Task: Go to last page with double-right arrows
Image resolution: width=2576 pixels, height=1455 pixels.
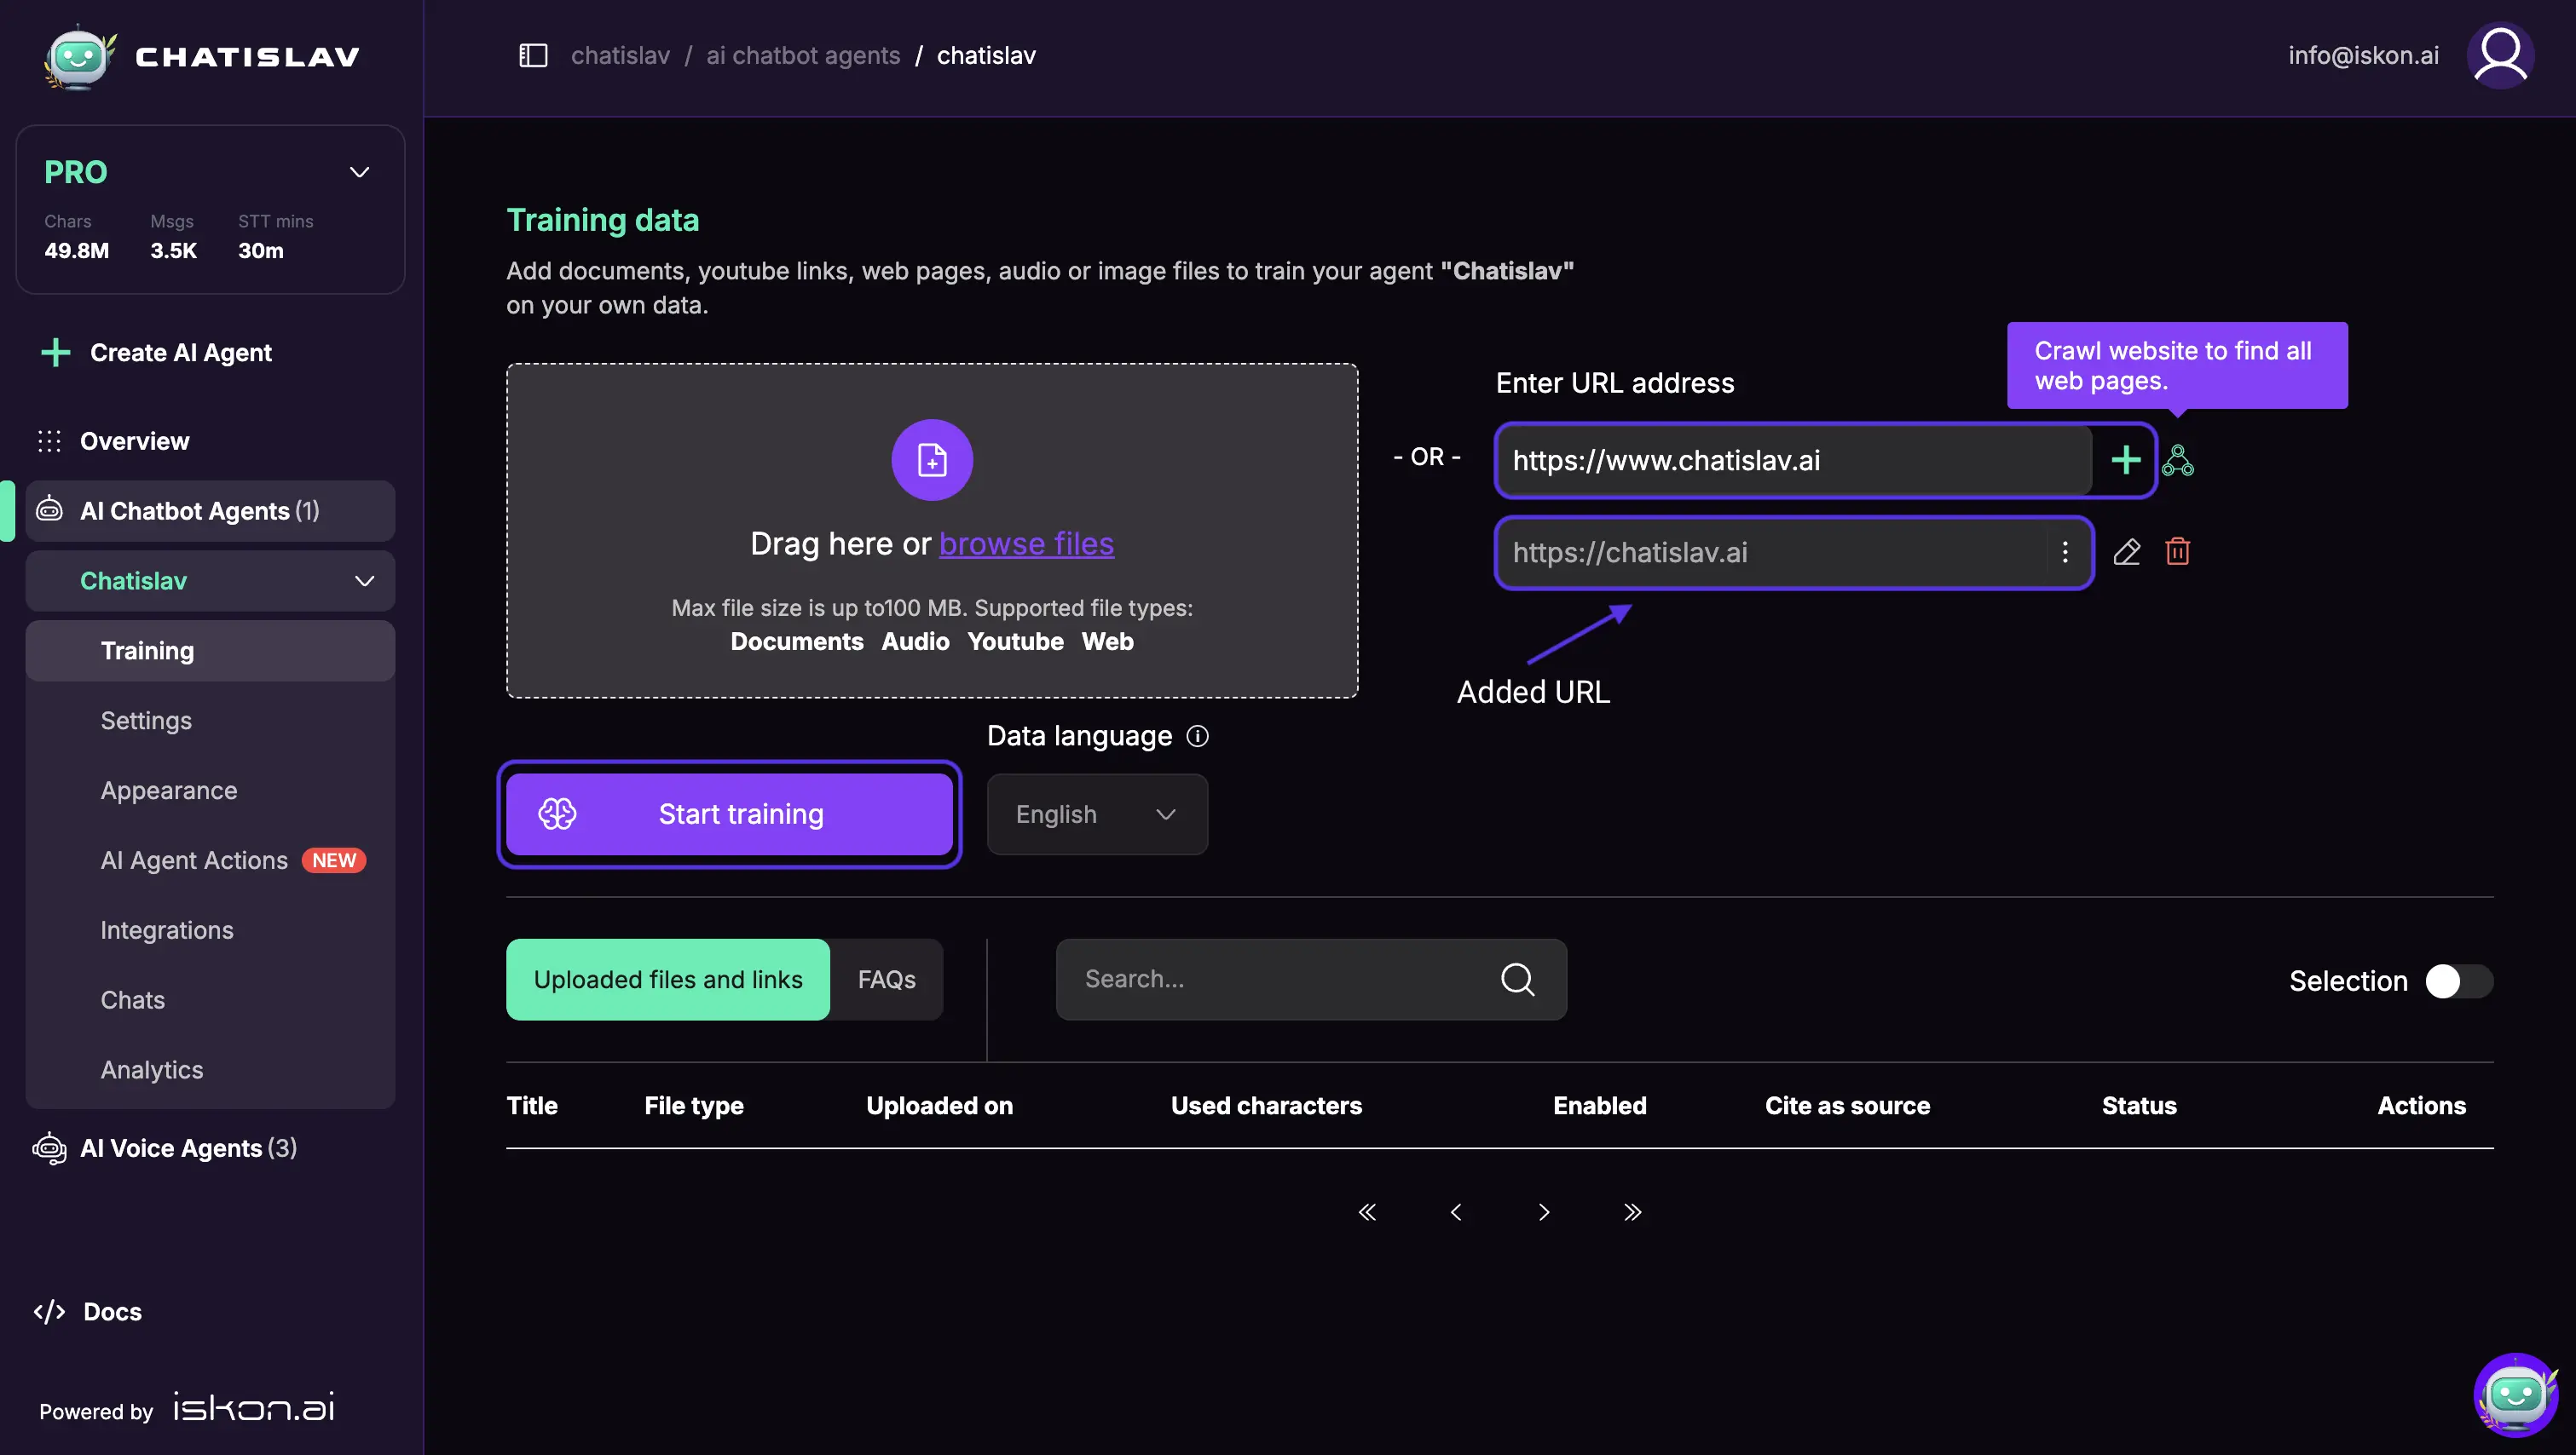Action: pos(1632,1212)
